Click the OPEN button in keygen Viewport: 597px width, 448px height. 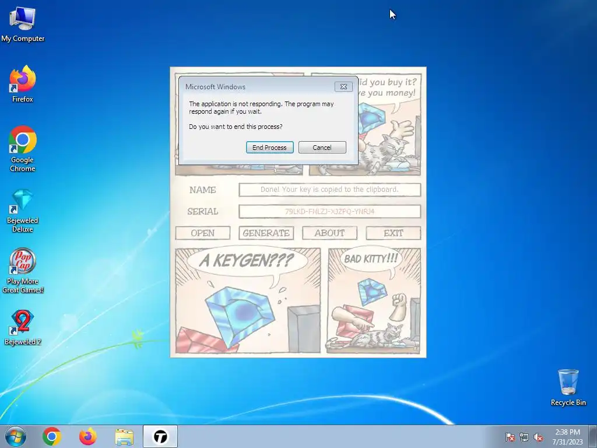click(x=202, y=233)
